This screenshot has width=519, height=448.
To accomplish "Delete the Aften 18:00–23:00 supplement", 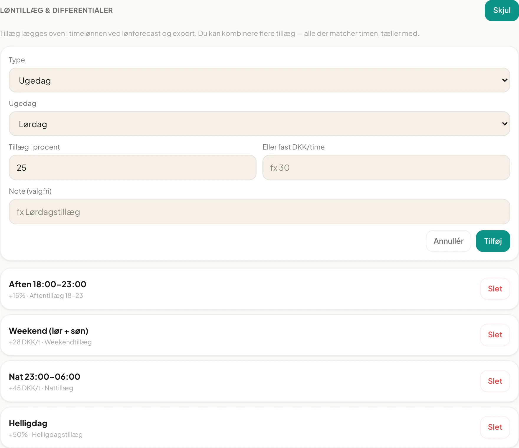I will (495, 289).
